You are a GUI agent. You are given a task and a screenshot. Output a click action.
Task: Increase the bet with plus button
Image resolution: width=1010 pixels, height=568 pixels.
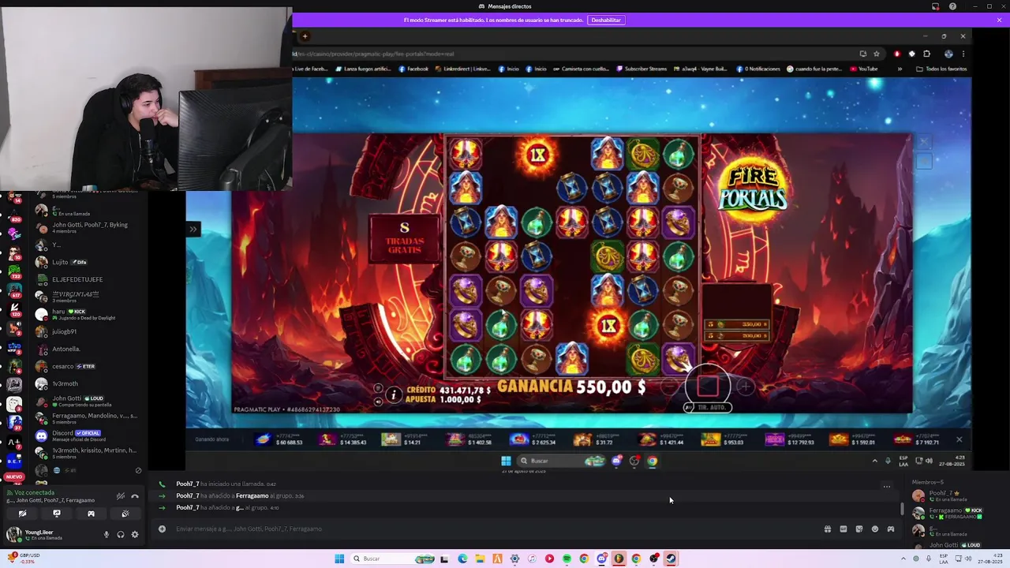pos(745,387)
